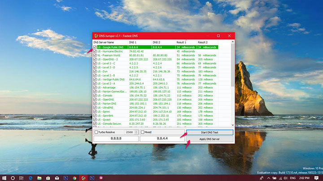Open Cortana search circle in taskbar

pos(13,178)
